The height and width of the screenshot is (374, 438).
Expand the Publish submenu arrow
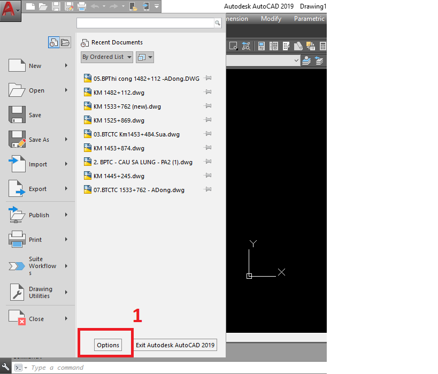66,215
